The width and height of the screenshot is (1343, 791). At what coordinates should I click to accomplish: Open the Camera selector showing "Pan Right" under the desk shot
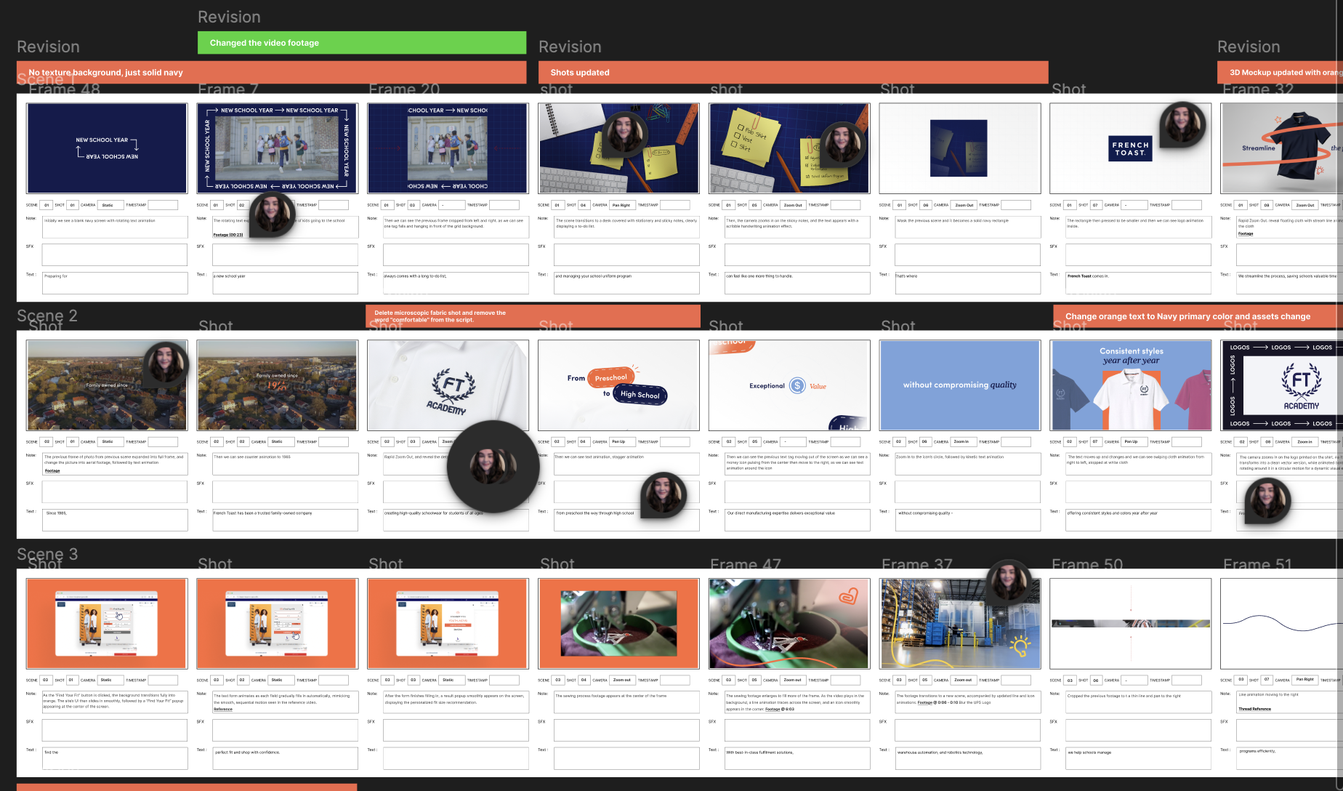pos(624,205)
